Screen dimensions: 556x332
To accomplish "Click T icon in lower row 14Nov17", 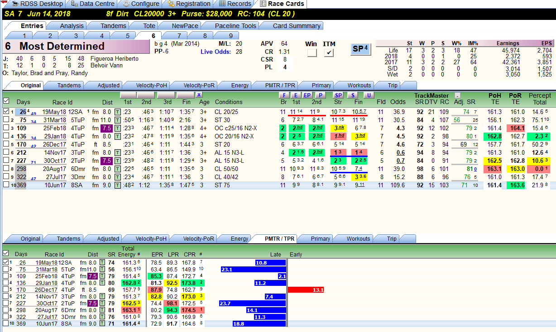I will 102,296.
